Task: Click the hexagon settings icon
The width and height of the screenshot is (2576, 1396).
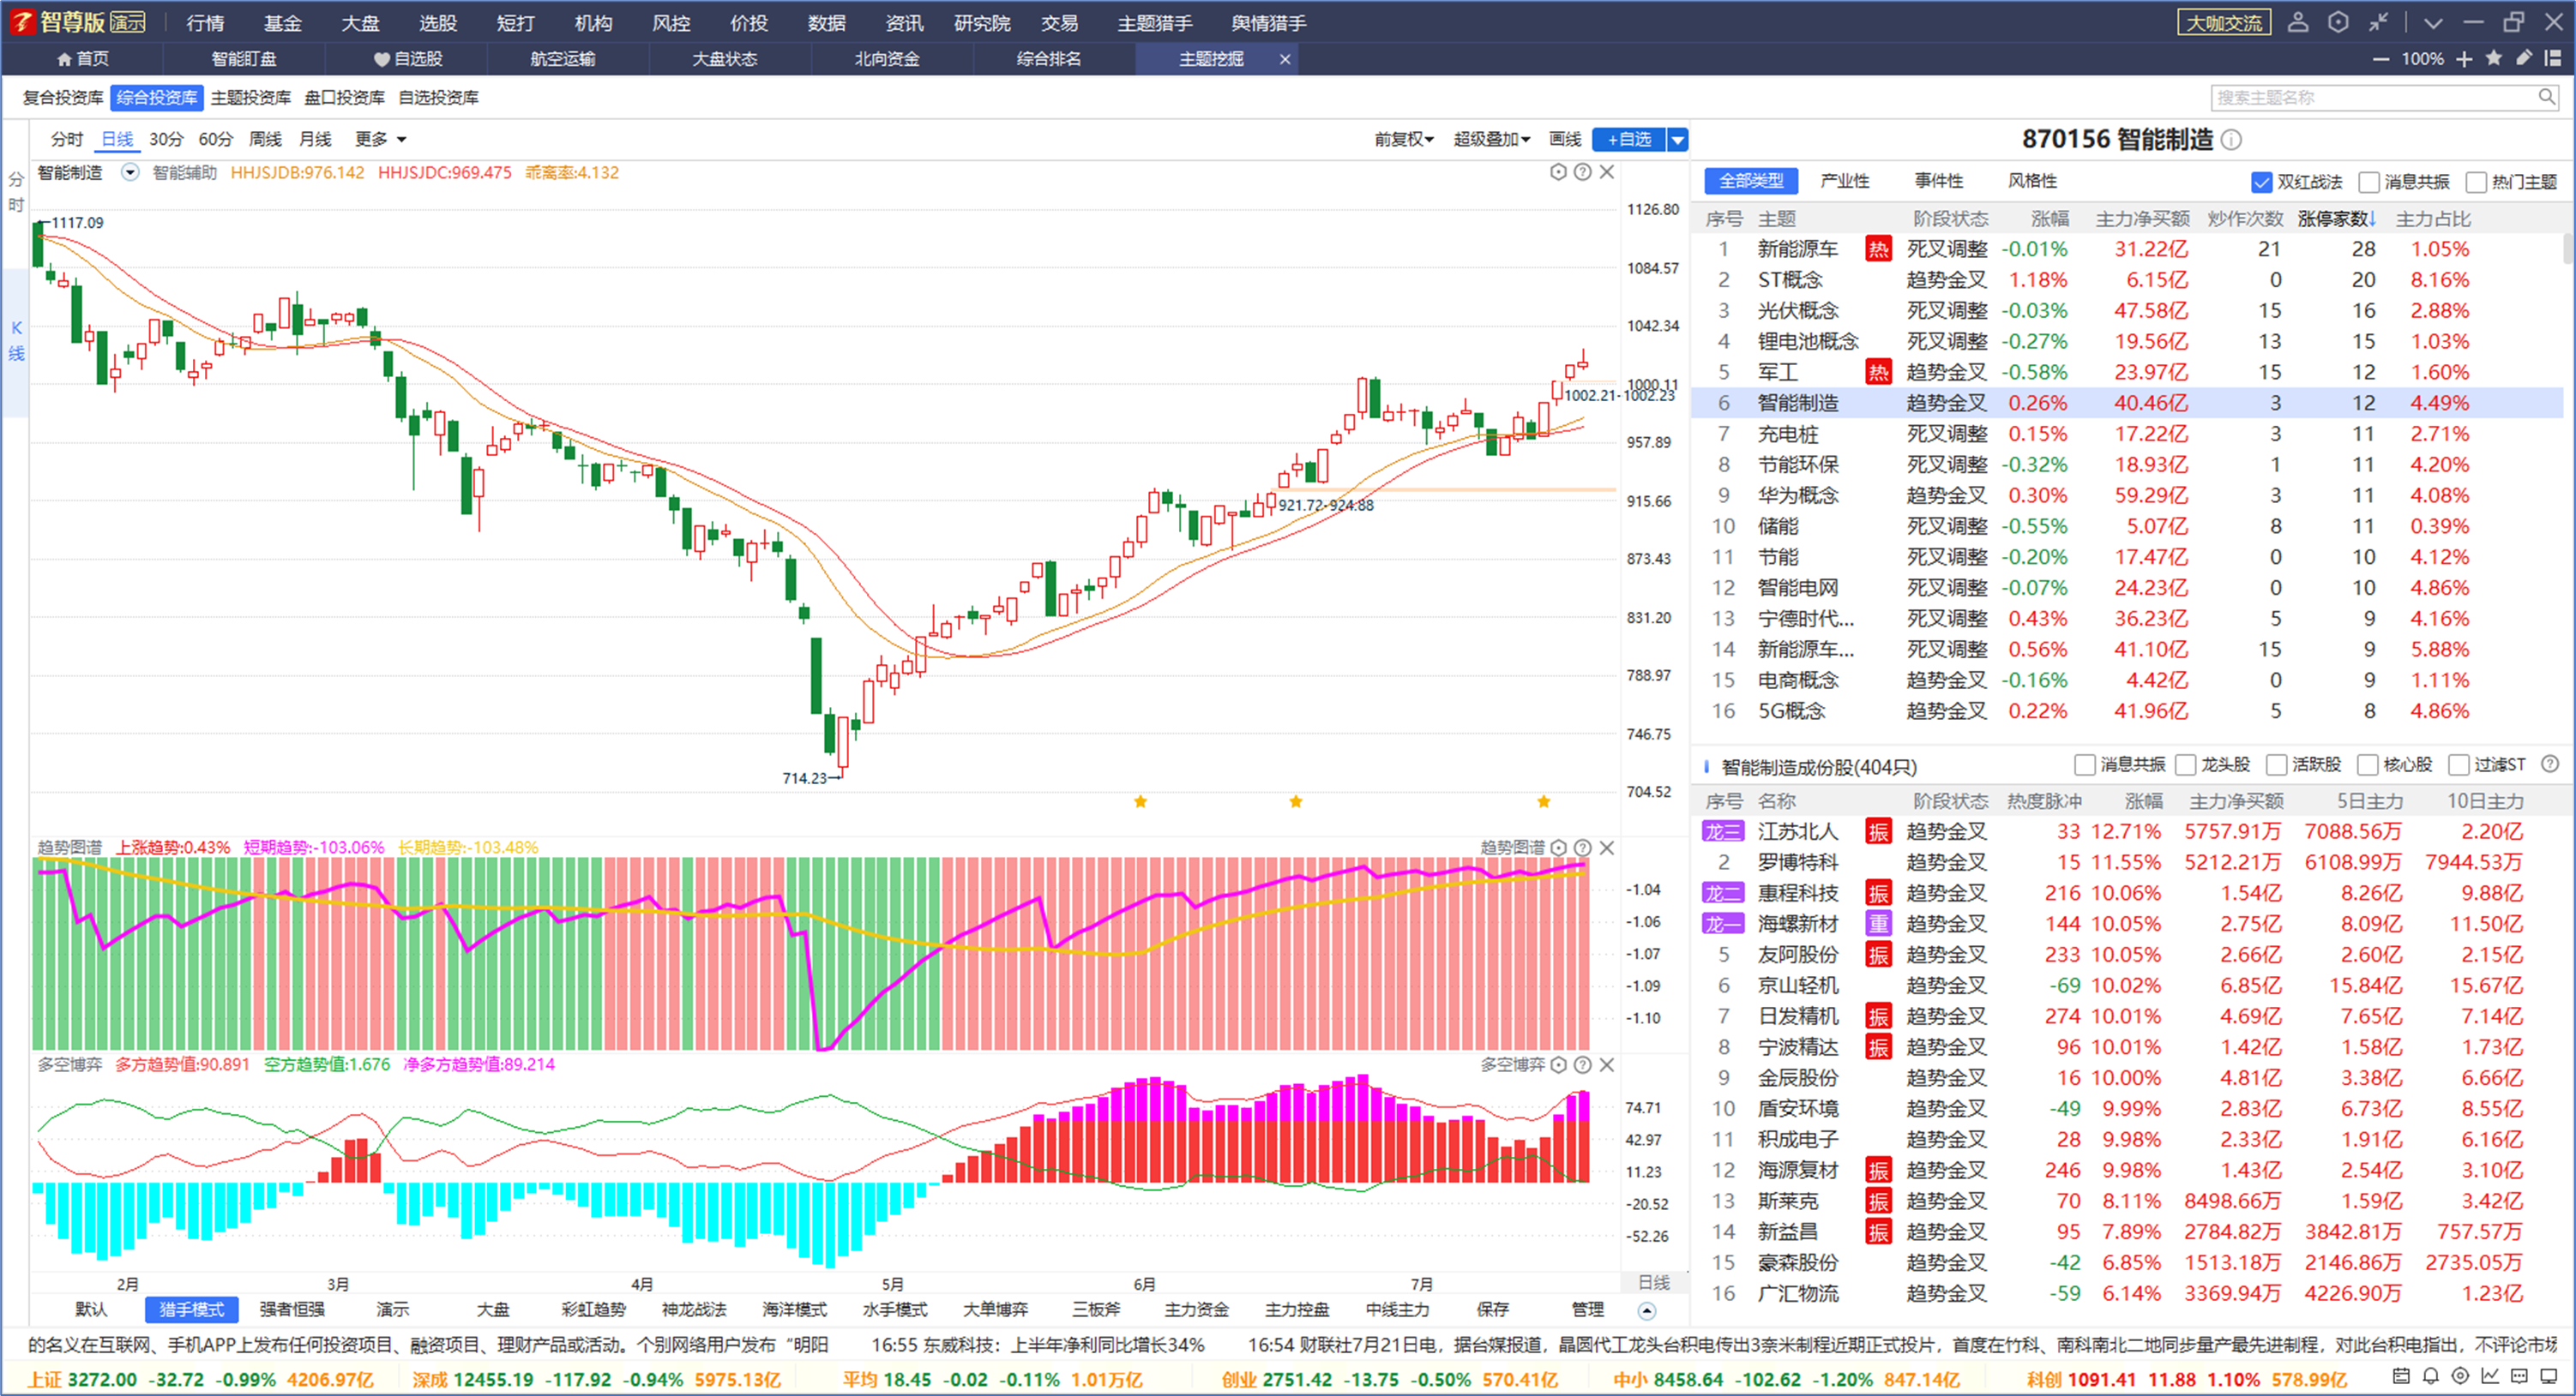Action: 2338,22
